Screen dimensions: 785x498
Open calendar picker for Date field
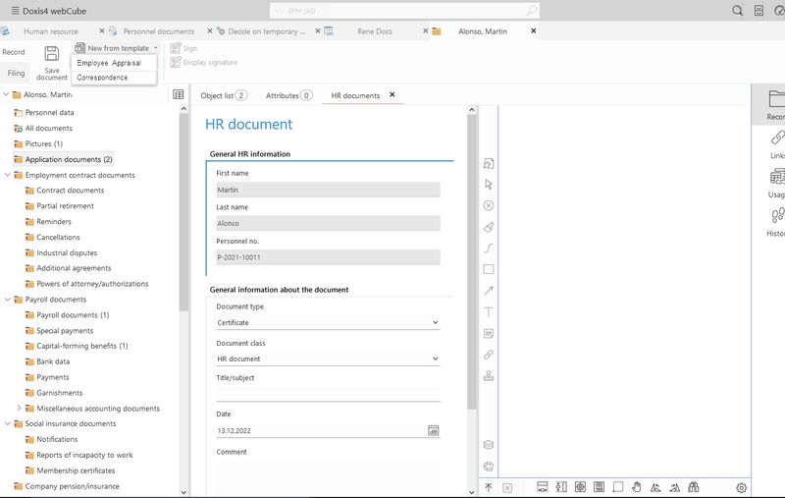pos(434,430)
